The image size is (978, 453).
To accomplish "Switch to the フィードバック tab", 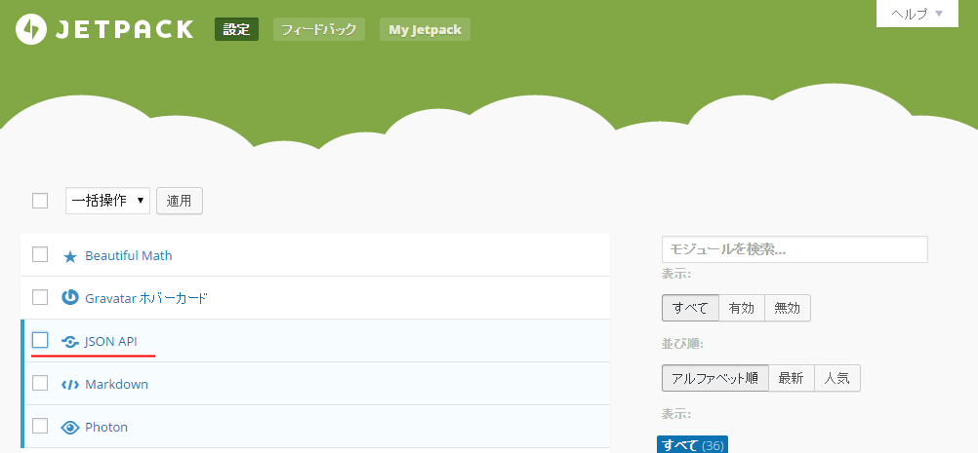I will [x=318, y=29].
